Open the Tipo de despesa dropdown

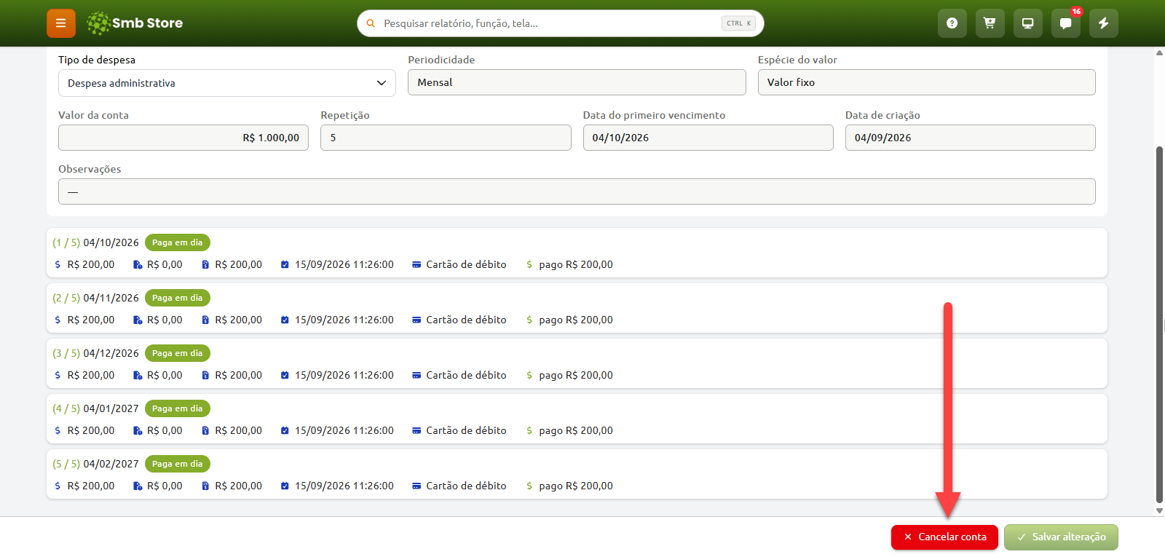[227, 83]
